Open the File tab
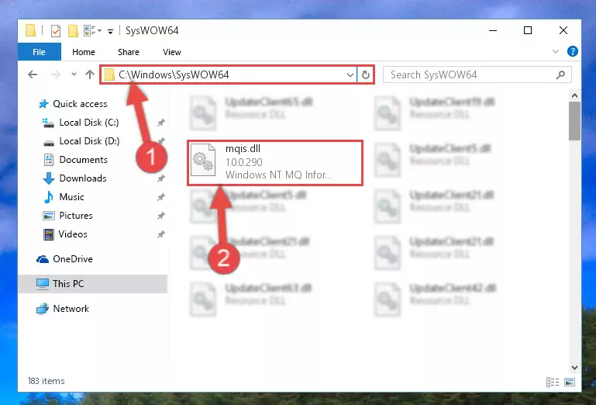 point(40,52)
